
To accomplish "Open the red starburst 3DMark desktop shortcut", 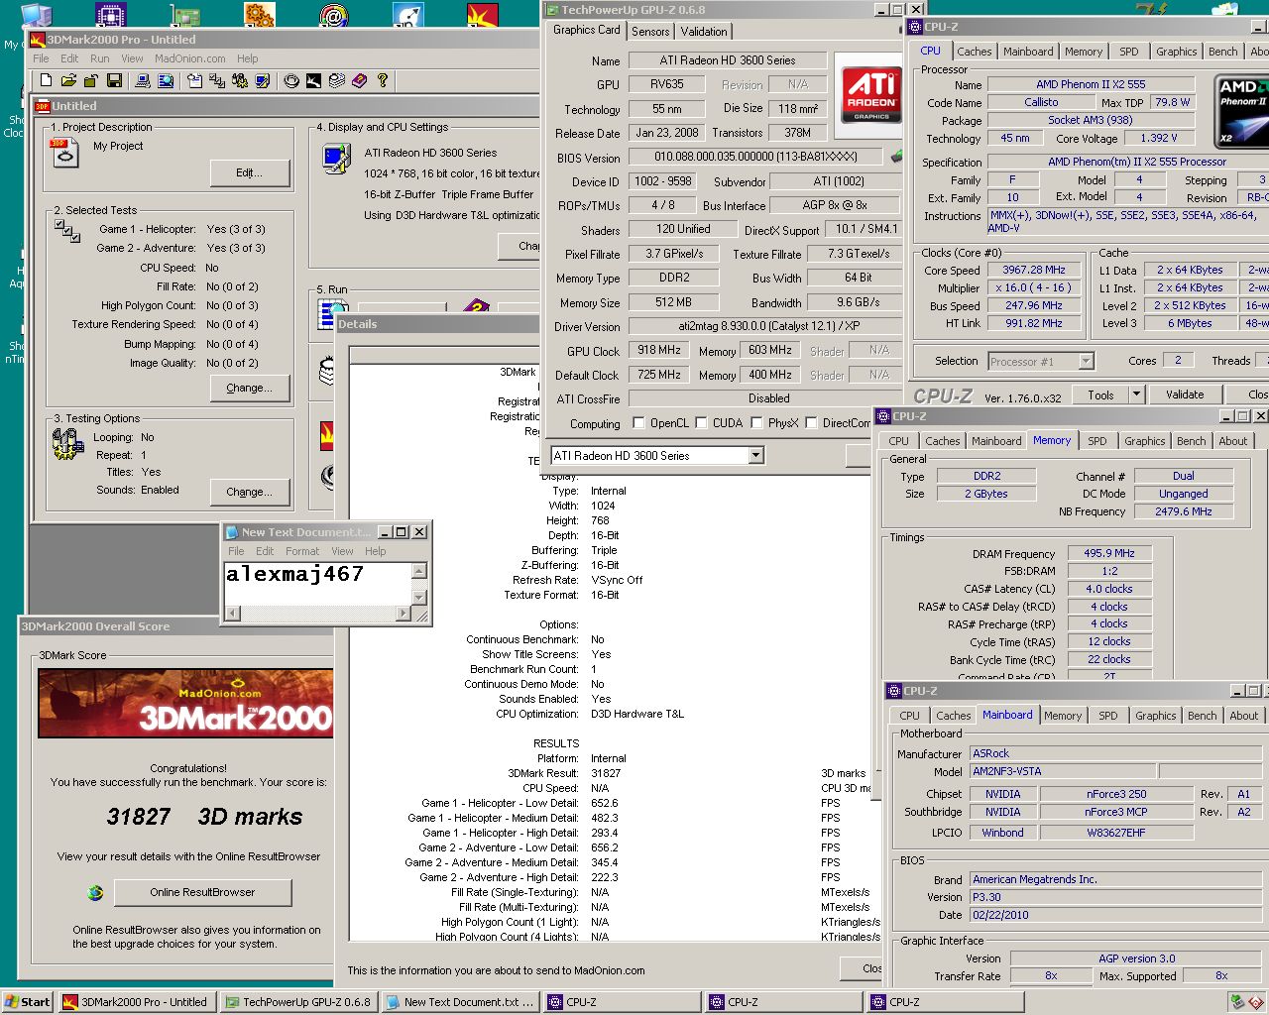I will pyautogui.click(x=482, y=13).
